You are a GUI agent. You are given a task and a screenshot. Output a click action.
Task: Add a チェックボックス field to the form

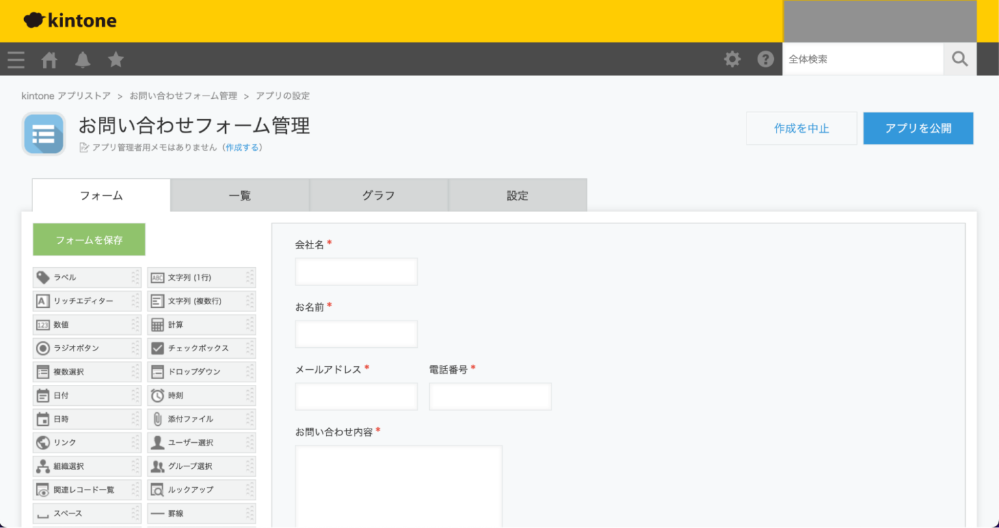pos(202,348)
